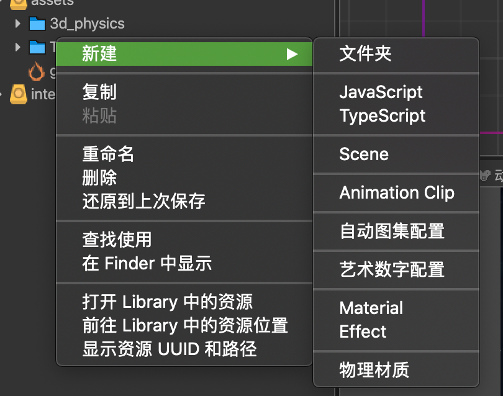Click the internal asset database icon
This screenshot has height=396, width=503.
[x=19, y=95]
